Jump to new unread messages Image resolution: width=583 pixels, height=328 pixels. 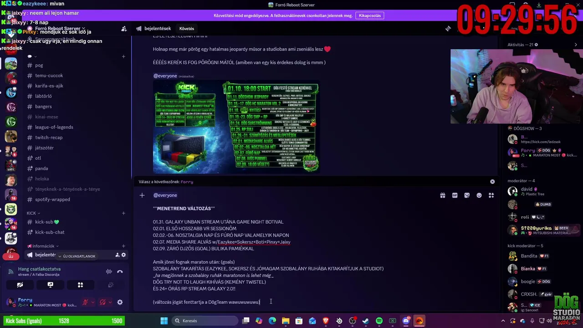click(77, 256)
